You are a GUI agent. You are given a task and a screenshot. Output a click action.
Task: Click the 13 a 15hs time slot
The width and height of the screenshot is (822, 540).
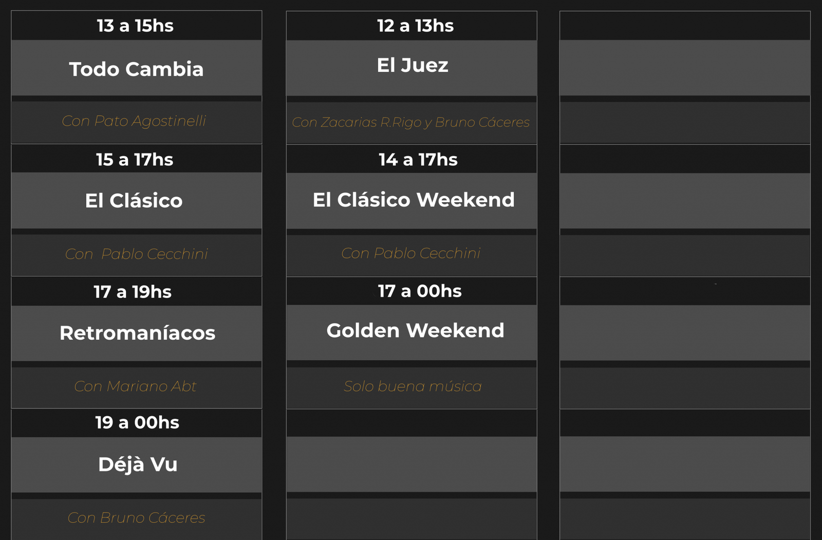(135, 26)
